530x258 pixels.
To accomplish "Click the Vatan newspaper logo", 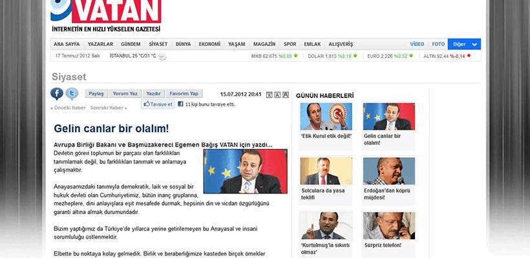I will pyautogui.click(x=106, y=11).
